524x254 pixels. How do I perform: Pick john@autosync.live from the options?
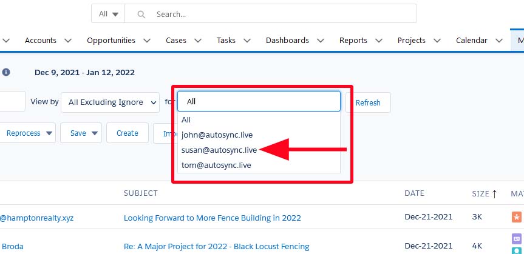pos(217,135)
